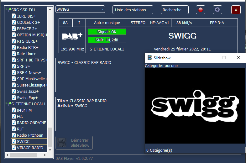The width and height of the screenshot is (246, 163).
Task: Click the 8A channel cell
Action: pyautogui.click(x=65, y=23)
